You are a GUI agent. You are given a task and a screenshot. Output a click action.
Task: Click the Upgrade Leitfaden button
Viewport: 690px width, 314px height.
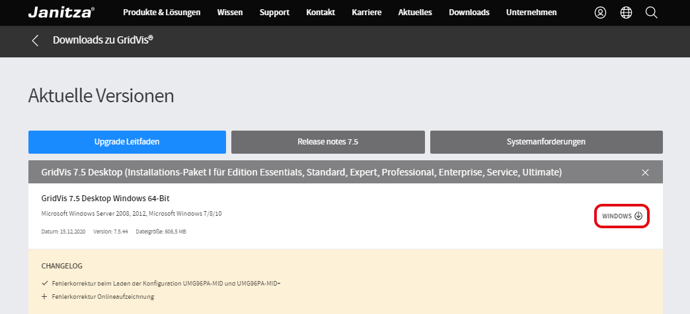(x=127, y=142)
